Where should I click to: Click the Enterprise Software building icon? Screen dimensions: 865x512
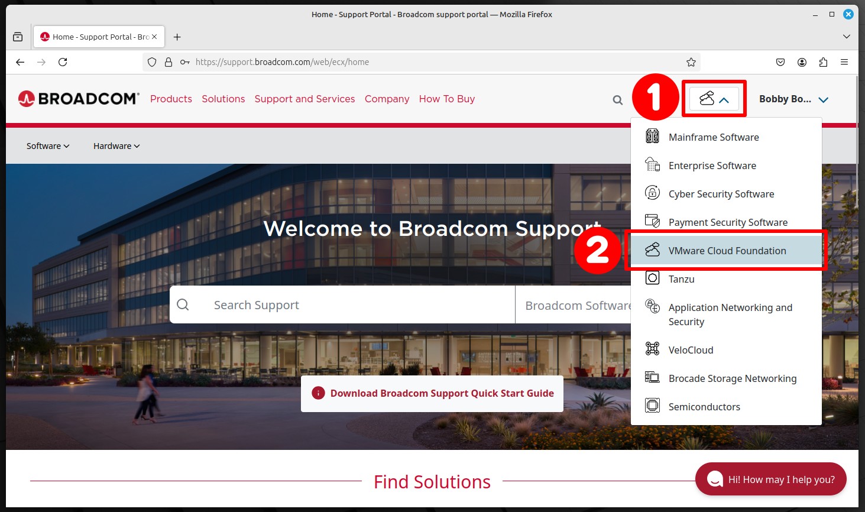(652, 165)
